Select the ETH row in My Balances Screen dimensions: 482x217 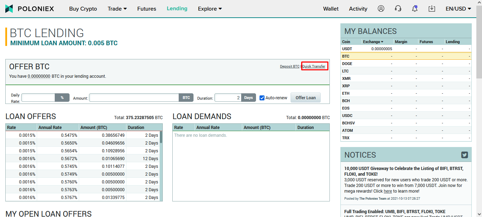point(406,93)
